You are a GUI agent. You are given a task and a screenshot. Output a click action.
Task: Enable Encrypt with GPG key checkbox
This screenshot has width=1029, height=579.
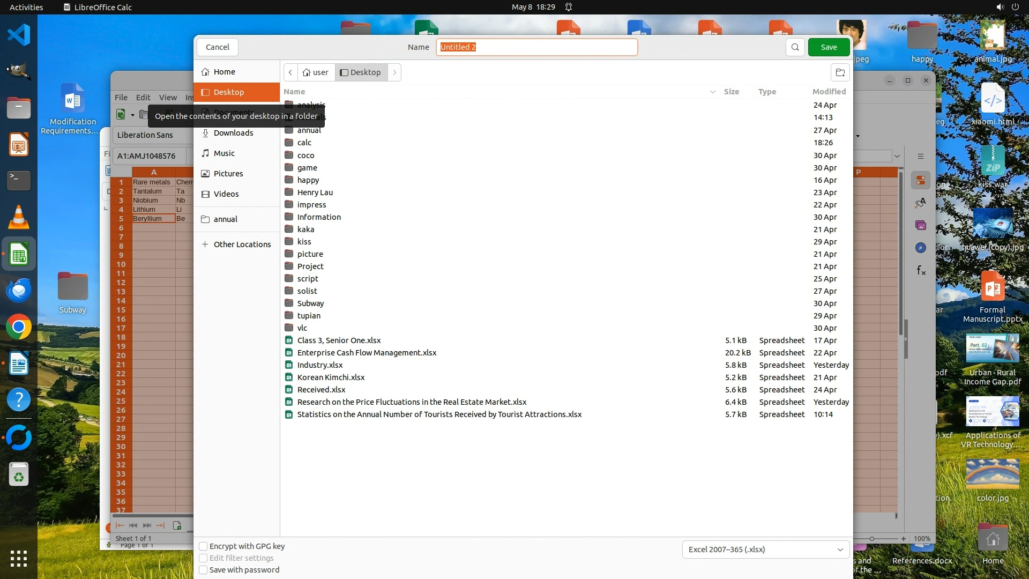[203, 546]
